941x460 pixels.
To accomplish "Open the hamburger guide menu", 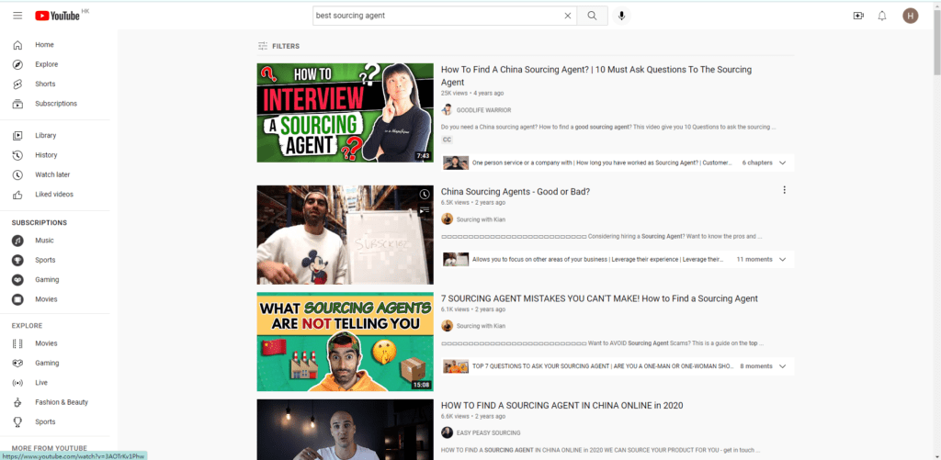I will [x=17, y=16].
